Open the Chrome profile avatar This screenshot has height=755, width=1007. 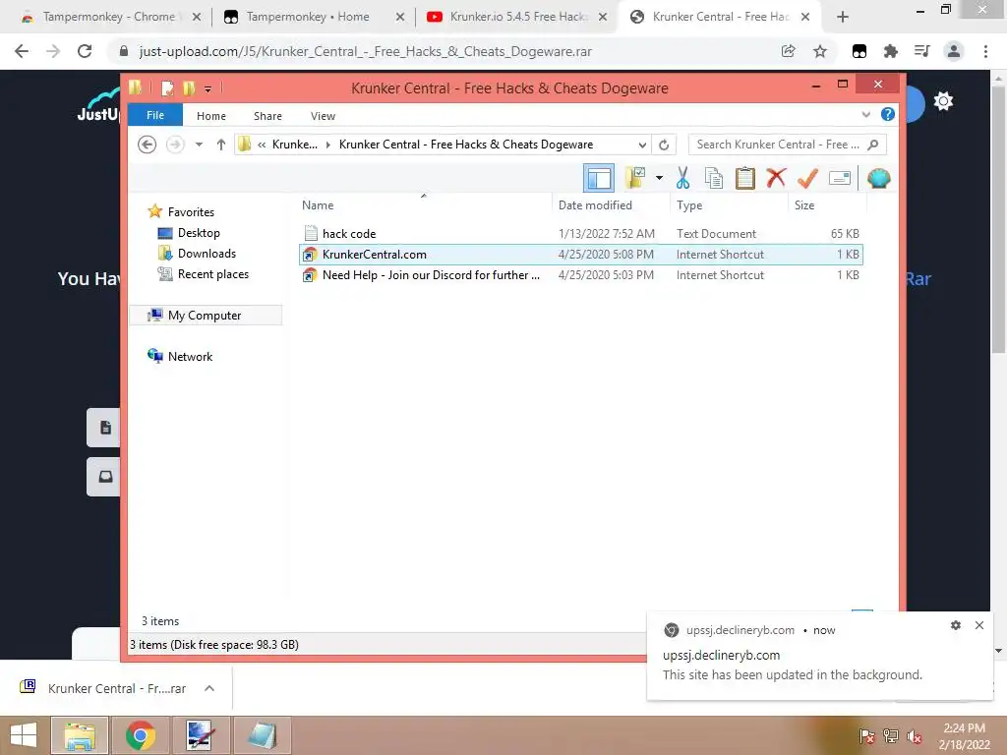coord(954,51)
